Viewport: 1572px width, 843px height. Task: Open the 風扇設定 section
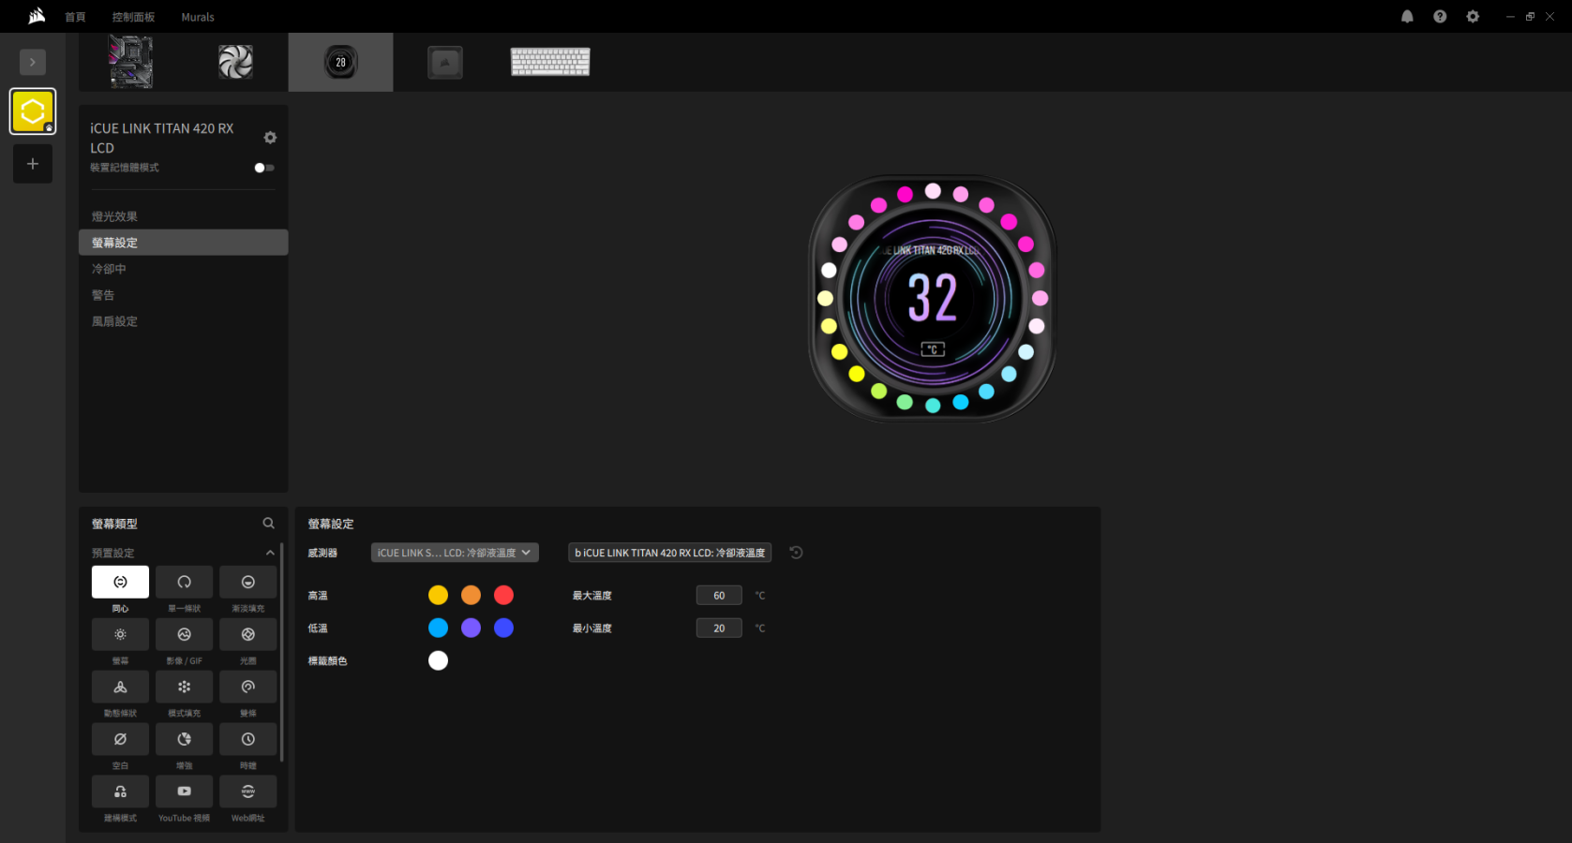[114, 321]
